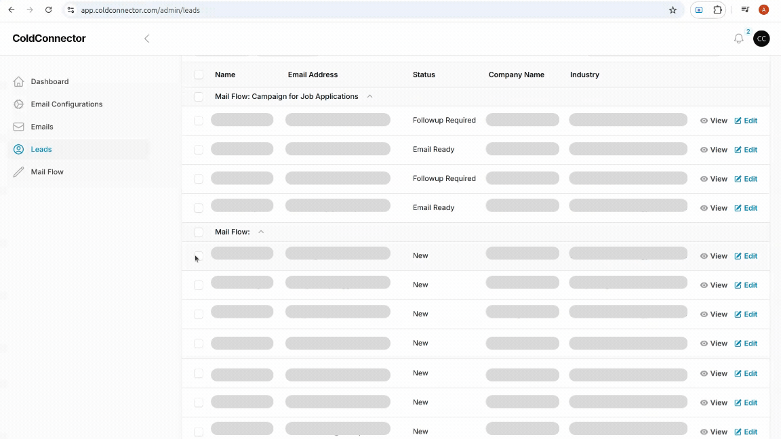The image size is (781, 439).
Task: Check the Campaign for Job Applications group checkbox
Action: [199, 97]
